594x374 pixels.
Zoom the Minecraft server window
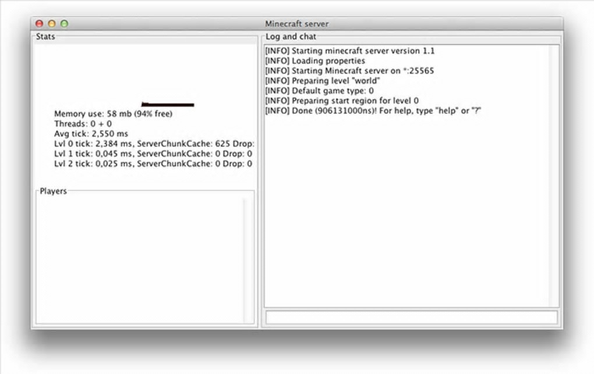coord(65,23)
